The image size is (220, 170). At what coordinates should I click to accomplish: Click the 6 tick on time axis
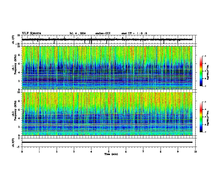pos(126,152)
